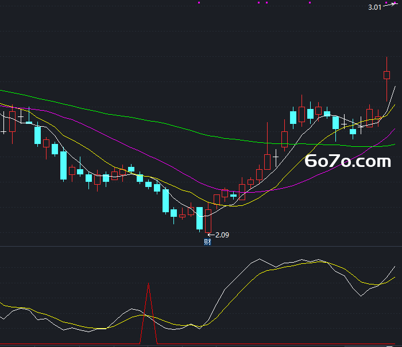Select the 2.09 lowest price label

click(222, 235)
